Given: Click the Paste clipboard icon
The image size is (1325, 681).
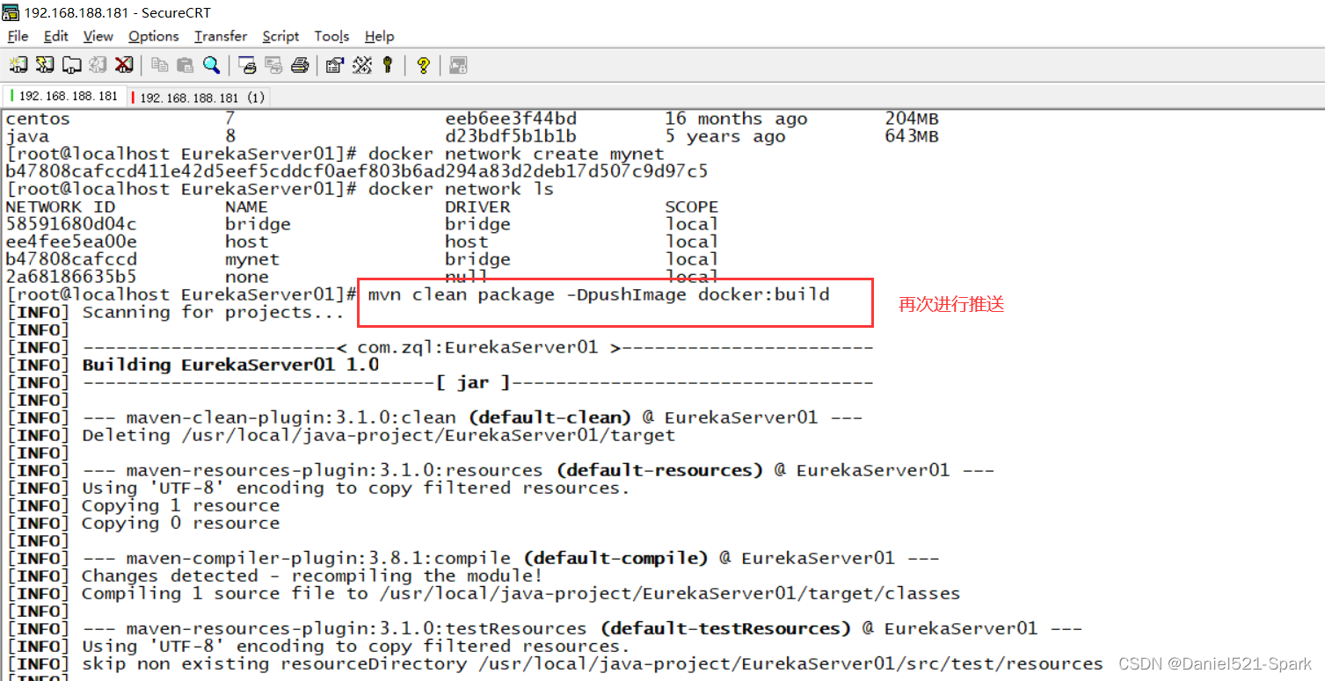Looking at the screenshot, I should 185,64.
